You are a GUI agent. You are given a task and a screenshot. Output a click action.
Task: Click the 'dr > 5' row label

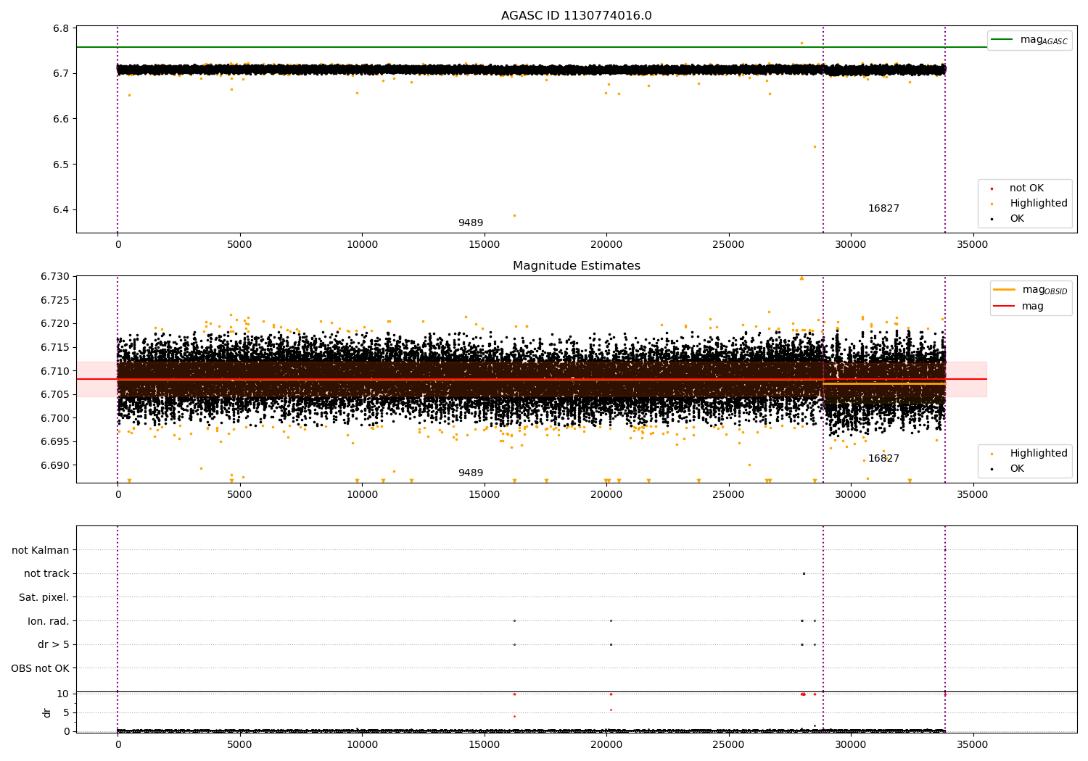point(54,645)
